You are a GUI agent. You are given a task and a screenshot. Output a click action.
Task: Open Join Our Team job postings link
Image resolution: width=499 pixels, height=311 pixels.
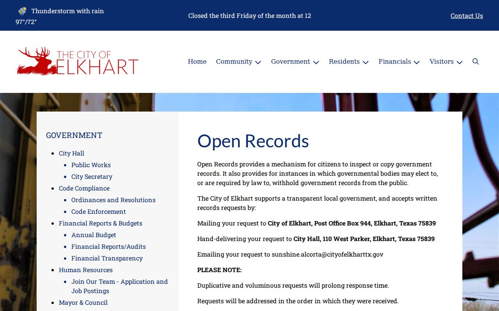click(119, 286)
